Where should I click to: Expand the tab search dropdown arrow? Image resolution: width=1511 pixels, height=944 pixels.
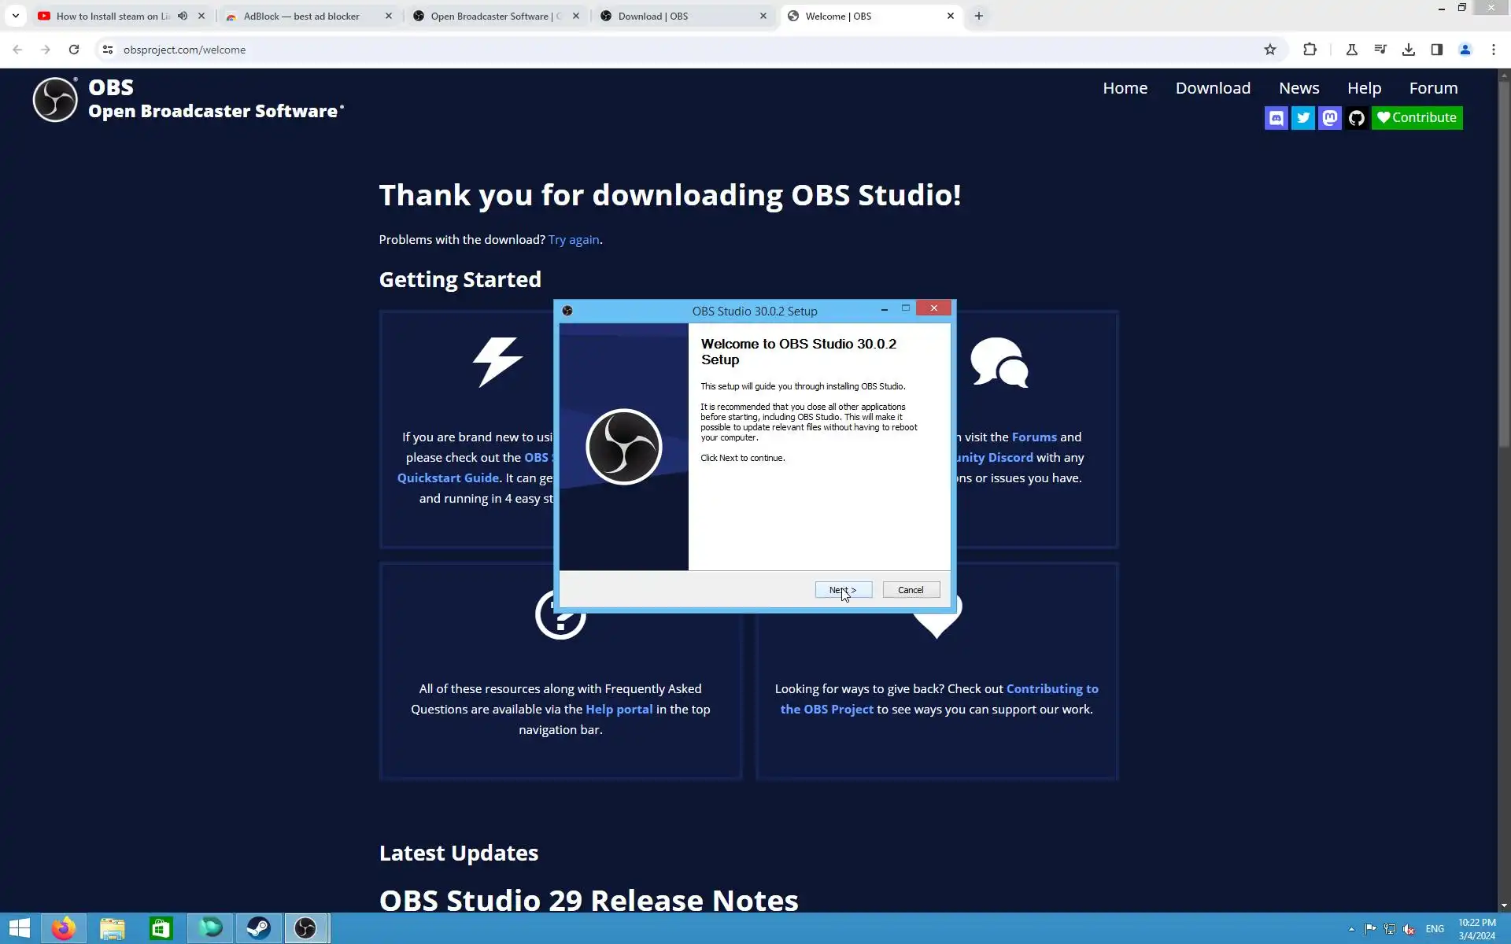(15, 16)
